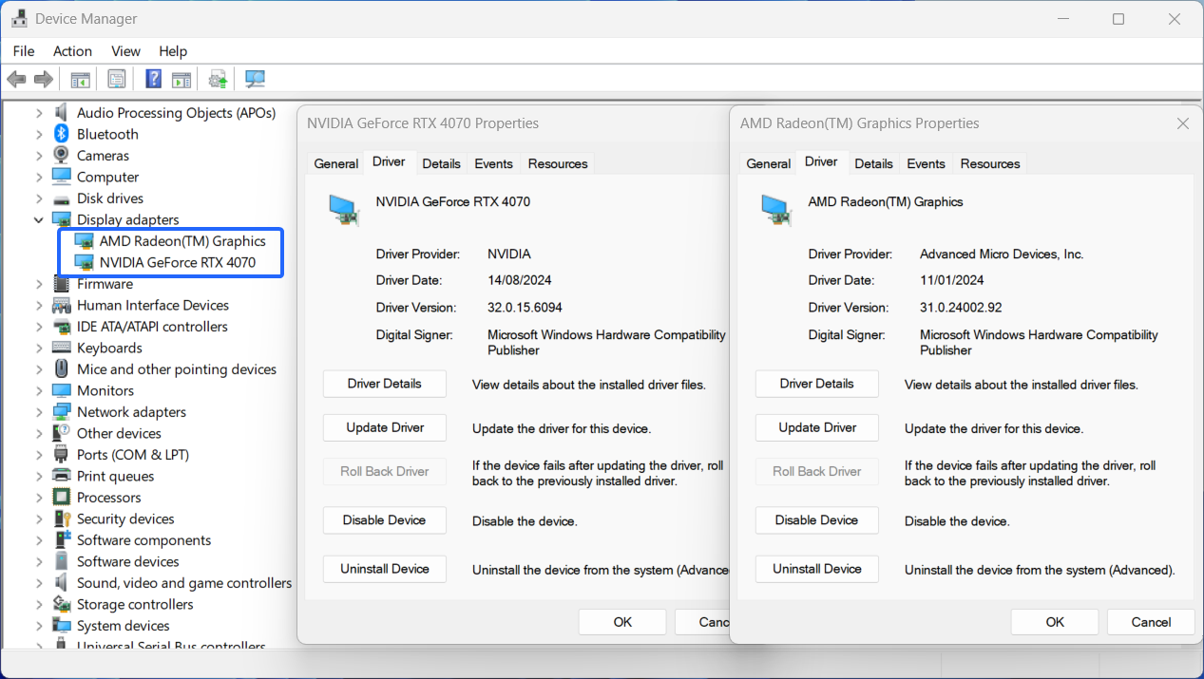
Task: Expand the Sound, video and game controllers node
Action: click(x=39, y=583)
